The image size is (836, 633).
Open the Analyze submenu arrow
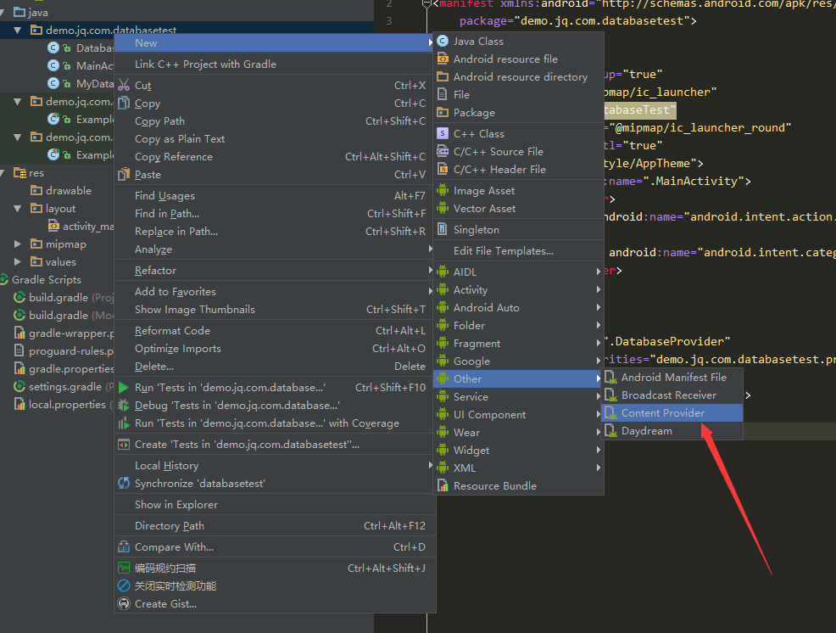coord(430,249)
